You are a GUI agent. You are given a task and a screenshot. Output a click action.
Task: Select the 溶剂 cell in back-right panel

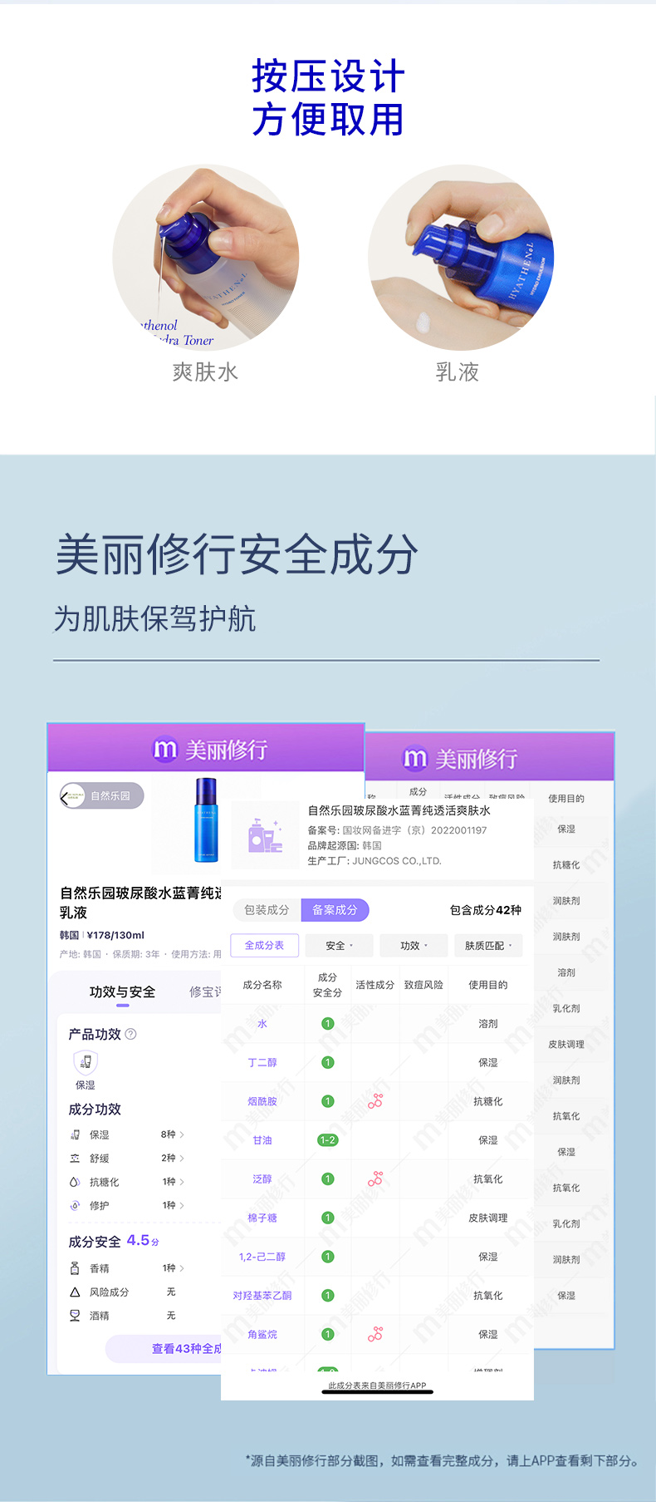566,972
